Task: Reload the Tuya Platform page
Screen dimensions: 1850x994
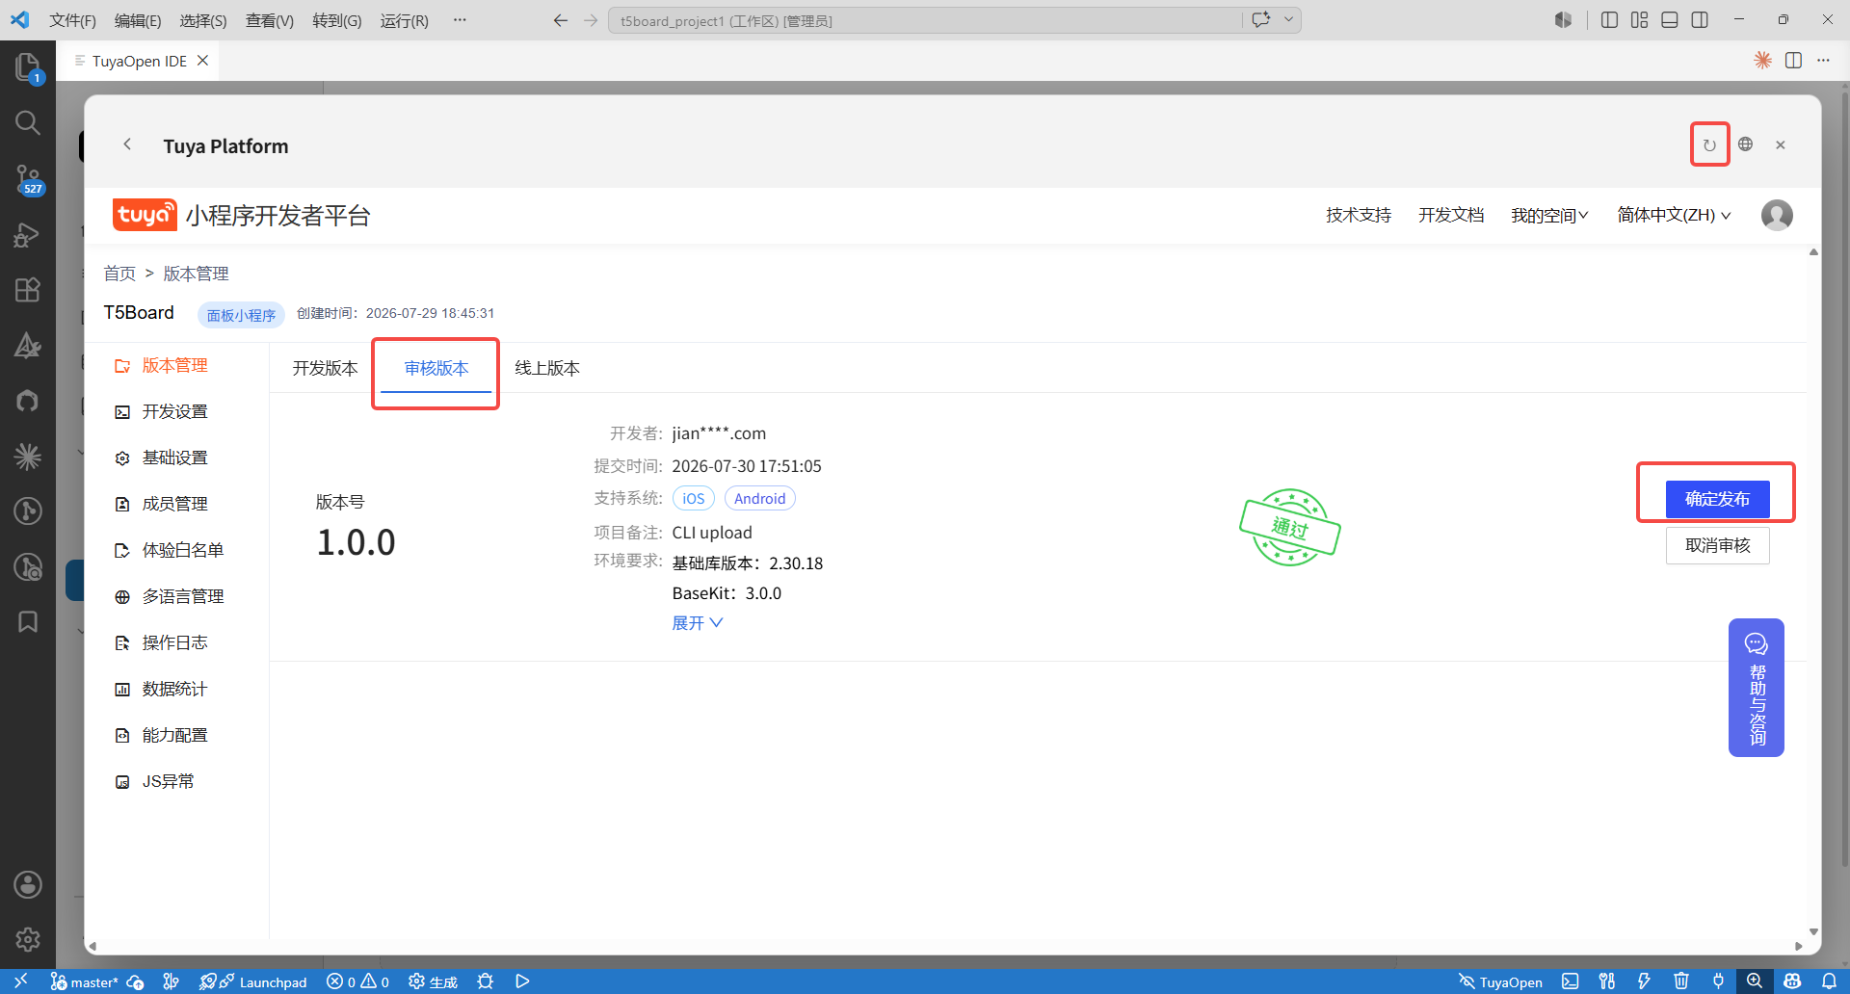Action: [1709, 145]
